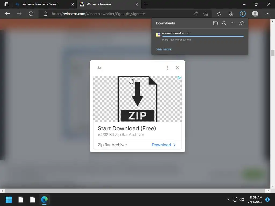
Task: Open the Collections panel
Action: (231, 14)
